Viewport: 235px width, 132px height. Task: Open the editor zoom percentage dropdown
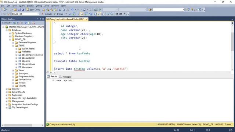55,73
